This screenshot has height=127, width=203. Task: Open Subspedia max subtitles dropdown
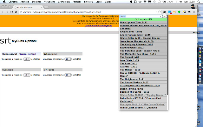[x=27, y=75]
